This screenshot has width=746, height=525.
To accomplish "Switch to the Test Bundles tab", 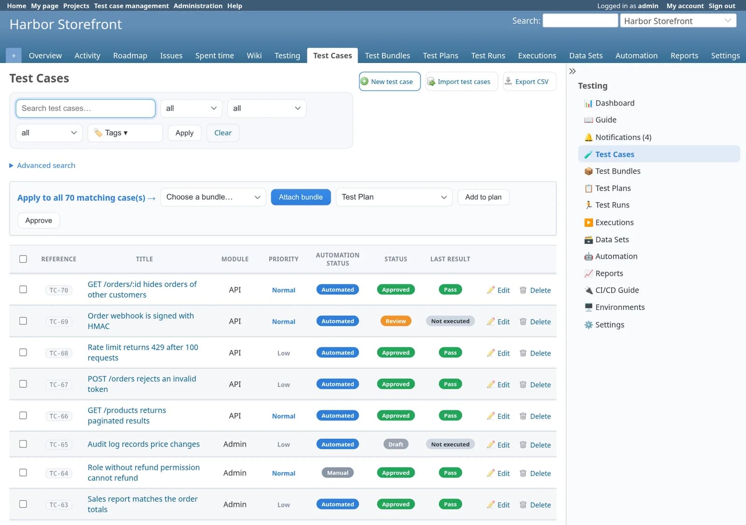I will (x=387, y=56).
